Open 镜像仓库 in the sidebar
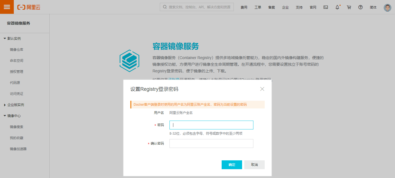 click(17, 50)
